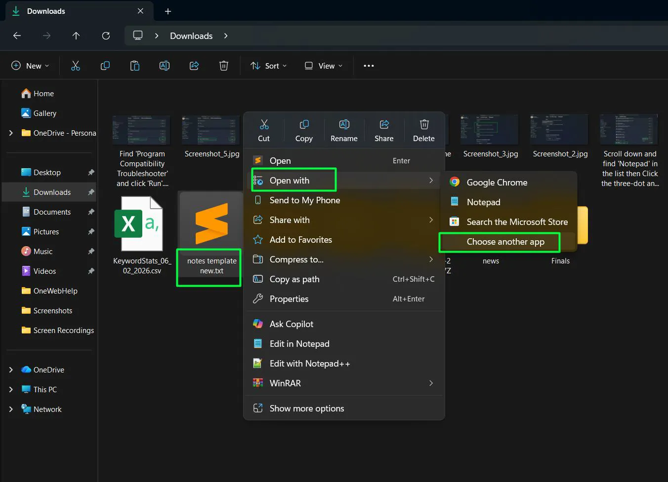Click Choose another app
Image resolution: width=668 pixels, height=482 pixels.
[505, 242]
